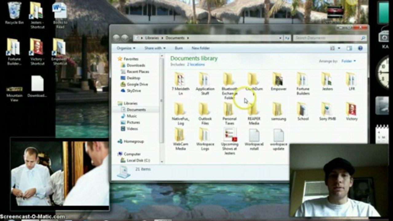Image resolution: width=393 pixels, height=221 pixels.
Task: Open the Sony PMB folder
Action: (x=327, y=112)
